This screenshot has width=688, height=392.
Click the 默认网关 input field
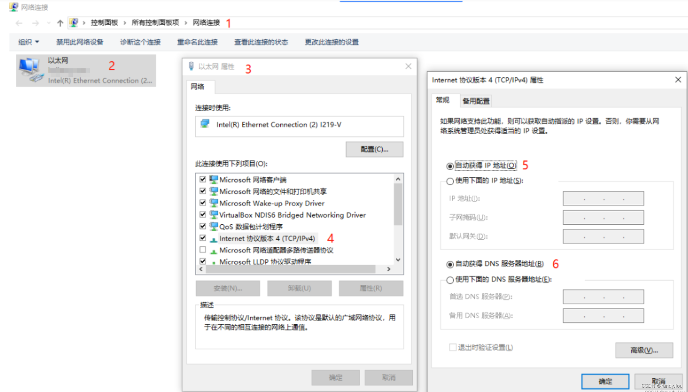click(x=603, y=236)
